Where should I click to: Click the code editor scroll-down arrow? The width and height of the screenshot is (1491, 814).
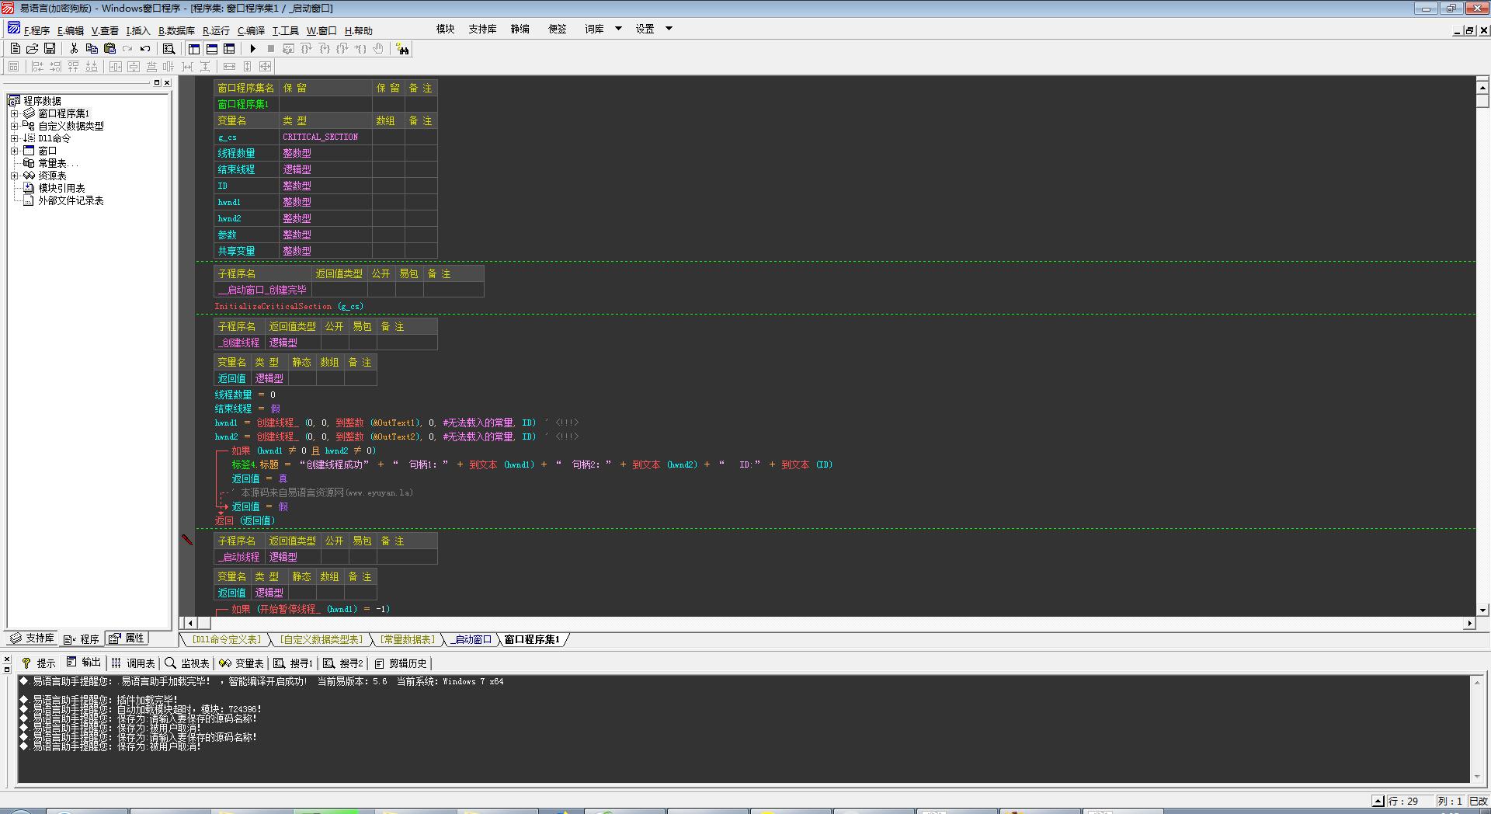1482,610
